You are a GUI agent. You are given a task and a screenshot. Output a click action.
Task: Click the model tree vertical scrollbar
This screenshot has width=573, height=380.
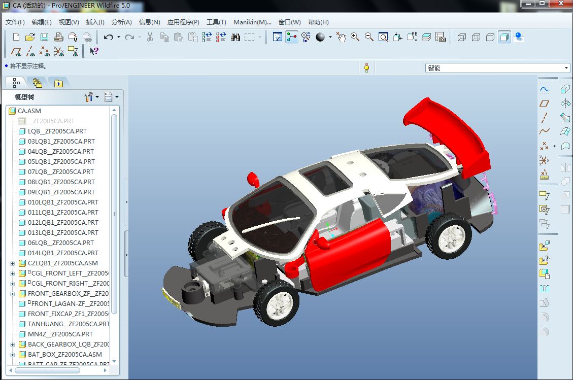[114, 213]
